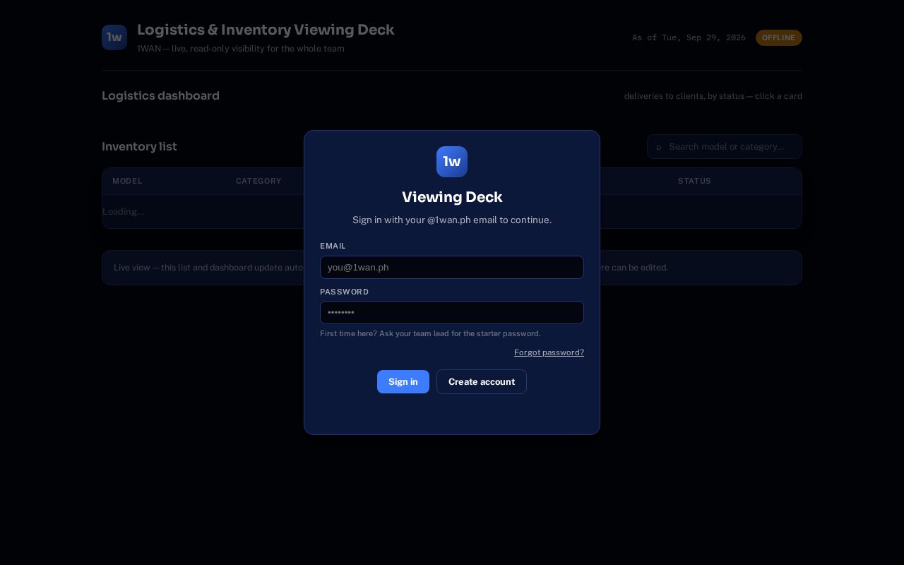904x565 pixels.
Task: Click the Inventory list heading
Action: pos(139,146)
